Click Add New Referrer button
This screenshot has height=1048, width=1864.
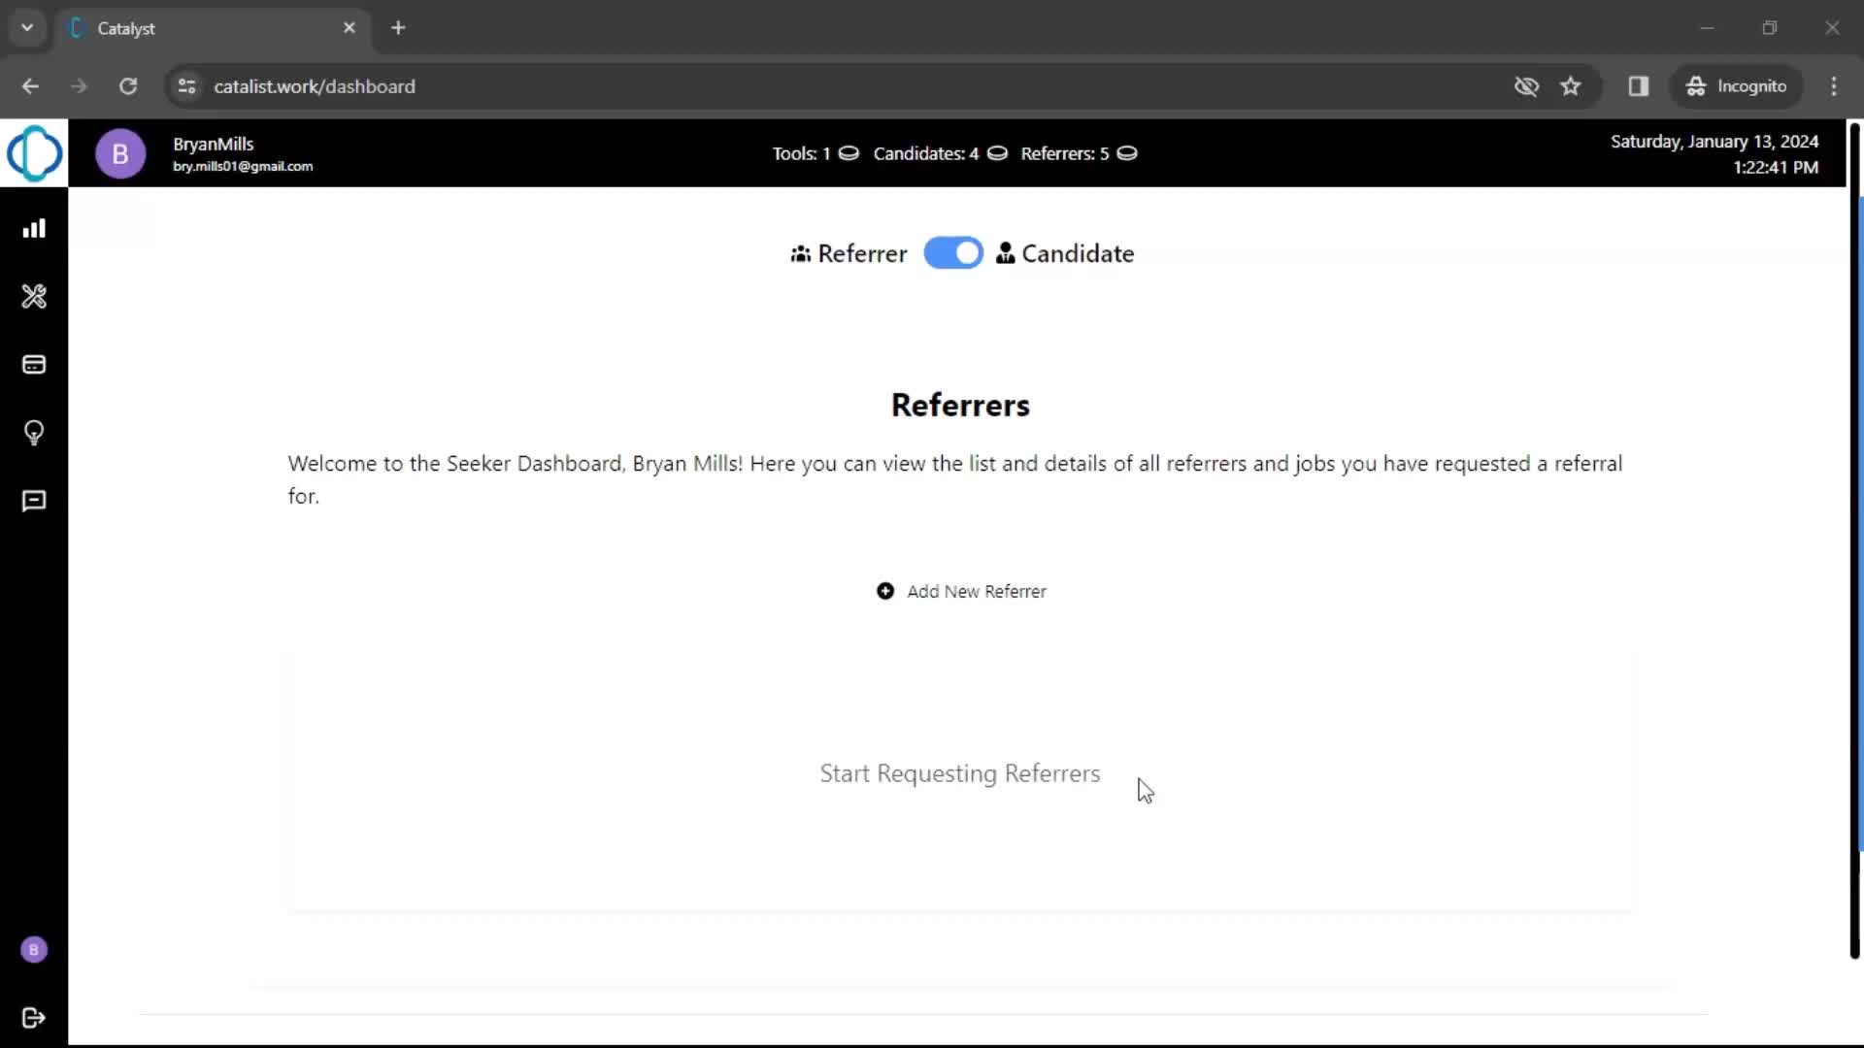[x=960, y=590]
